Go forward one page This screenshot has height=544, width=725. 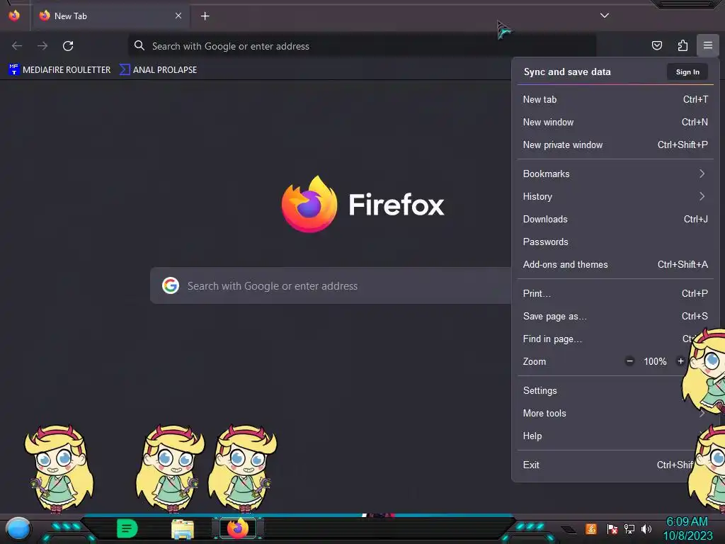[x=42, y=46]
